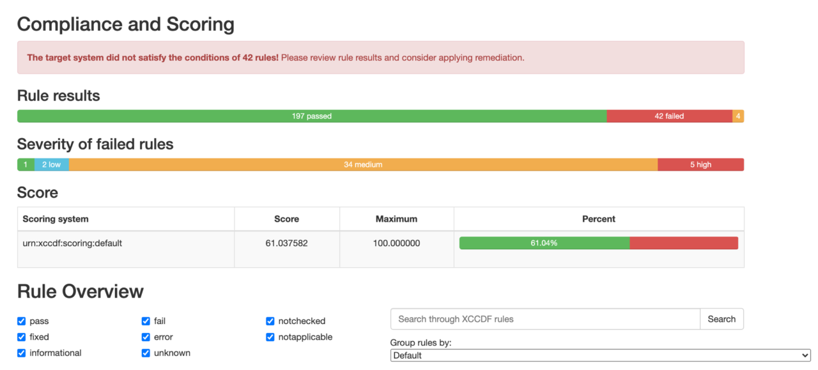Click the Search through XCCDF rules field
The image size is (818, 370).
coord(544,319)
